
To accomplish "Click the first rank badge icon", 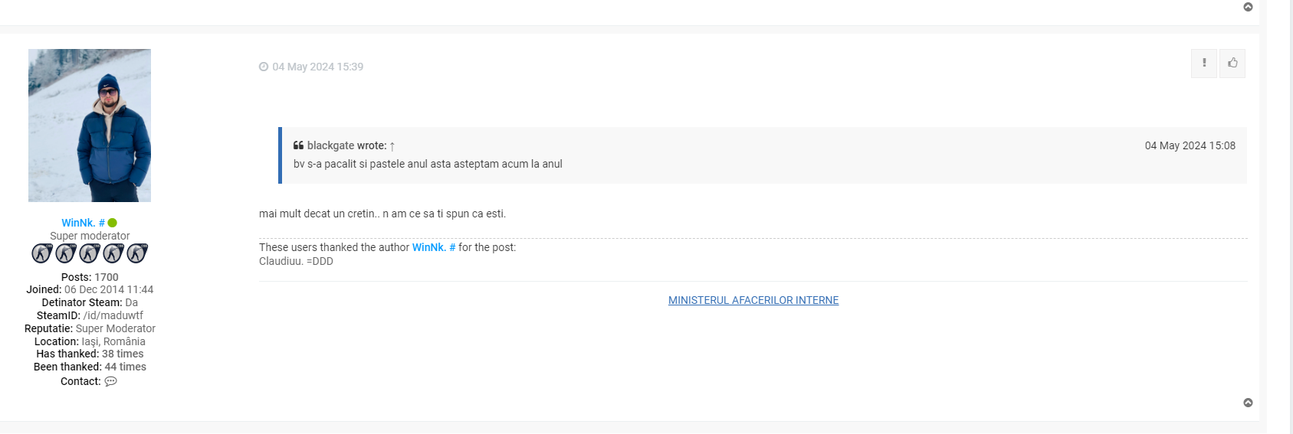I will click(42, 253).
